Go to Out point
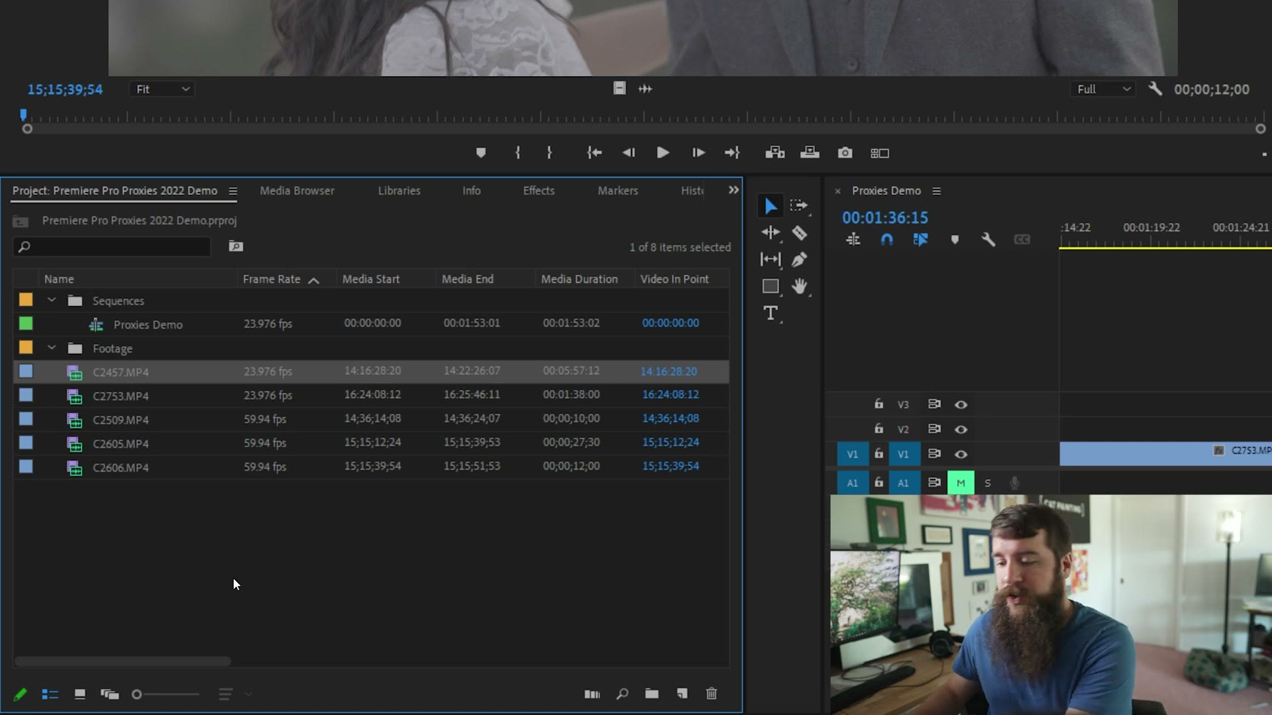The image size is (1272, 715). pos(732,153)
